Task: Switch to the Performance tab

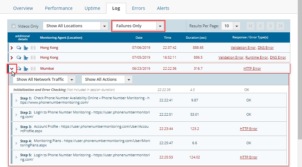Action: (59, 8)
